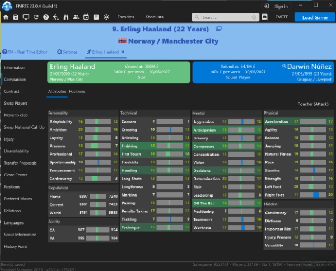Screen dimensions: 336x271
Task: Open Swap National Call Up sidebar item
Action: [x=24, y=127]
